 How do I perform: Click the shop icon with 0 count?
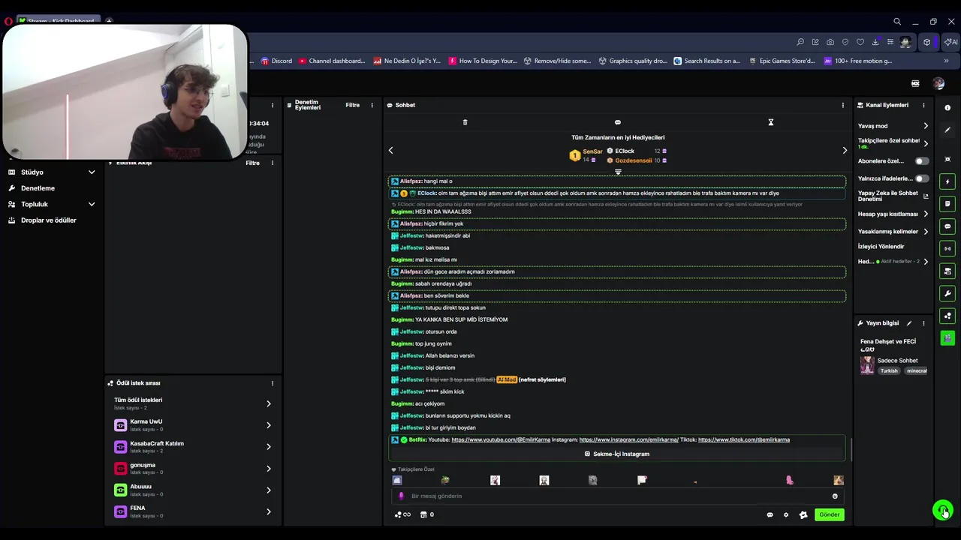[x=426, y=514]
